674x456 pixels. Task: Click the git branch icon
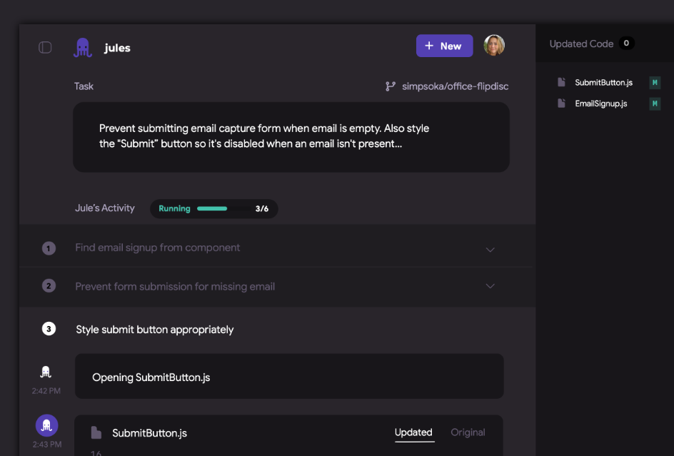point(391,86)
